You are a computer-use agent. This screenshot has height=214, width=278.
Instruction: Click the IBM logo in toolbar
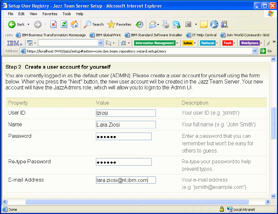point(14,43)
